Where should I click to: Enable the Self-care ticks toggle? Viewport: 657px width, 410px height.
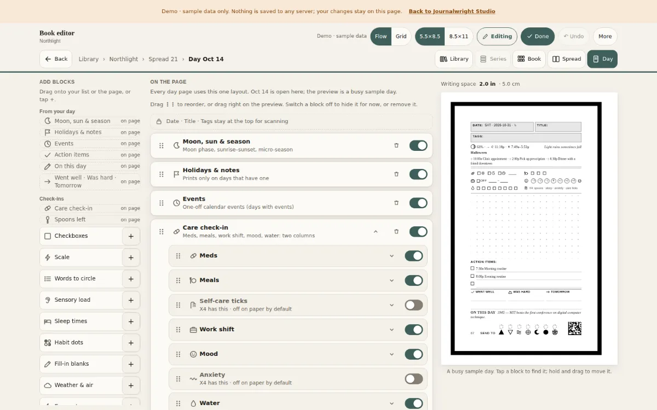point(414,305)
